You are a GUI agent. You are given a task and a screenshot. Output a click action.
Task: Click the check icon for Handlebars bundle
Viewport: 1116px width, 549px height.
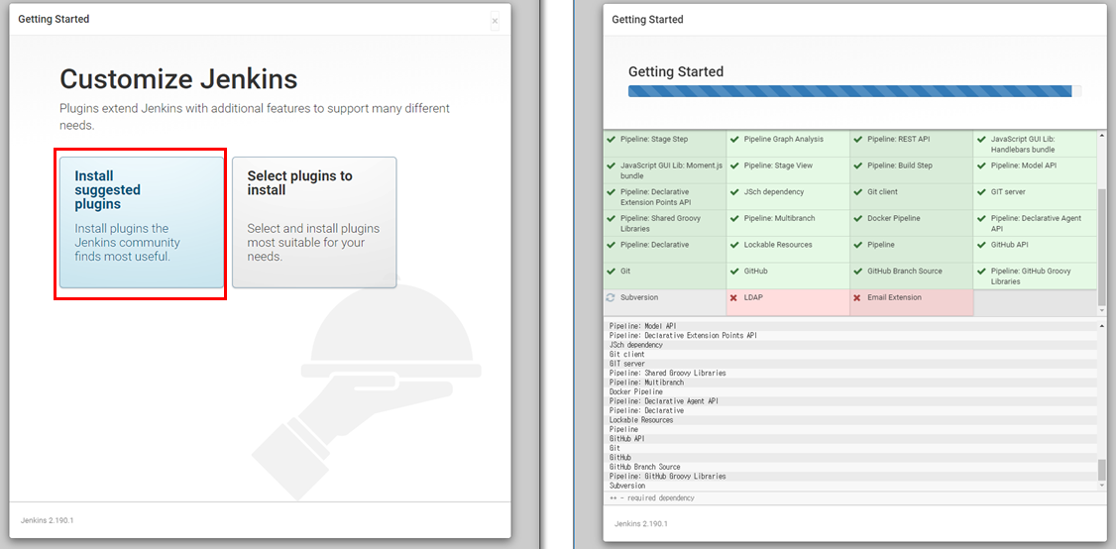click(981, 140)
